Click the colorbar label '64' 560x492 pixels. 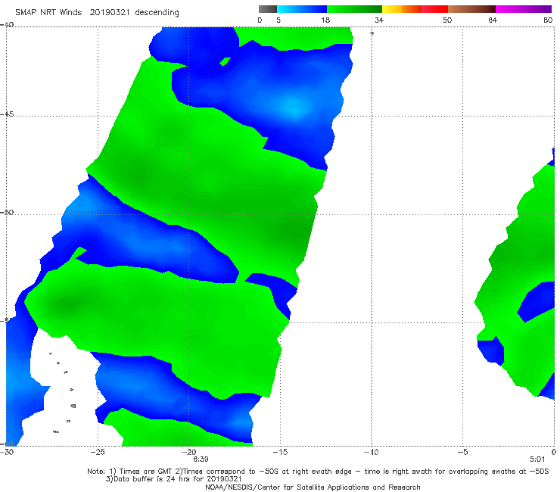(x=493, y=20)
